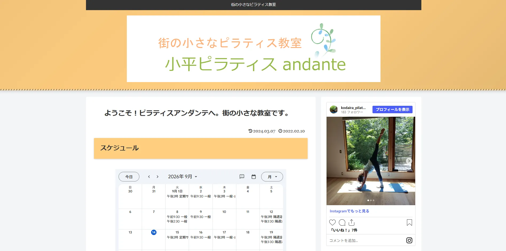Open Instagram comment bubble icon
The width and height of the screenshot is (506, 251).
[x=342, y=222]
